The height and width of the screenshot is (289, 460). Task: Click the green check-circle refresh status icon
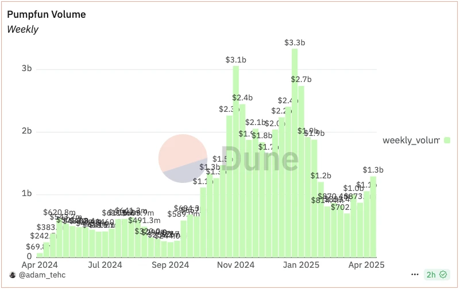click(x=443, y=275)
